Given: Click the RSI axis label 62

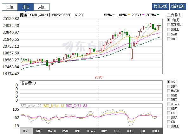Looking at the screenshot, I should click(17, 118).
